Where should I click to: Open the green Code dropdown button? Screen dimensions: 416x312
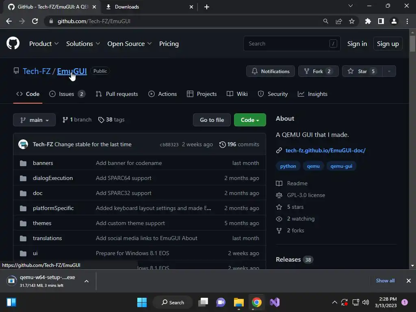pos(250,120)
